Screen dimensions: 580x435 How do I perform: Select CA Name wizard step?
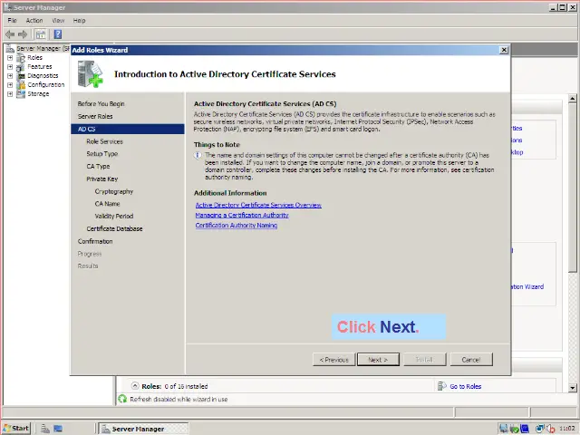(107, 204)
